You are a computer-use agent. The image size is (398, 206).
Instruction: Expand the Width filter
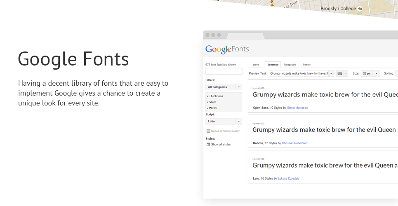(x=212, y=108)
